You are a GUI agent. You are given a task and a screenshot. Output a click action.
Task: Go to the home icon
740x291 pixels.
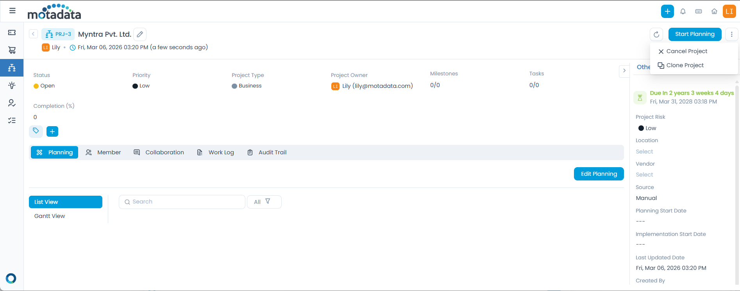[x=714, y=11]
